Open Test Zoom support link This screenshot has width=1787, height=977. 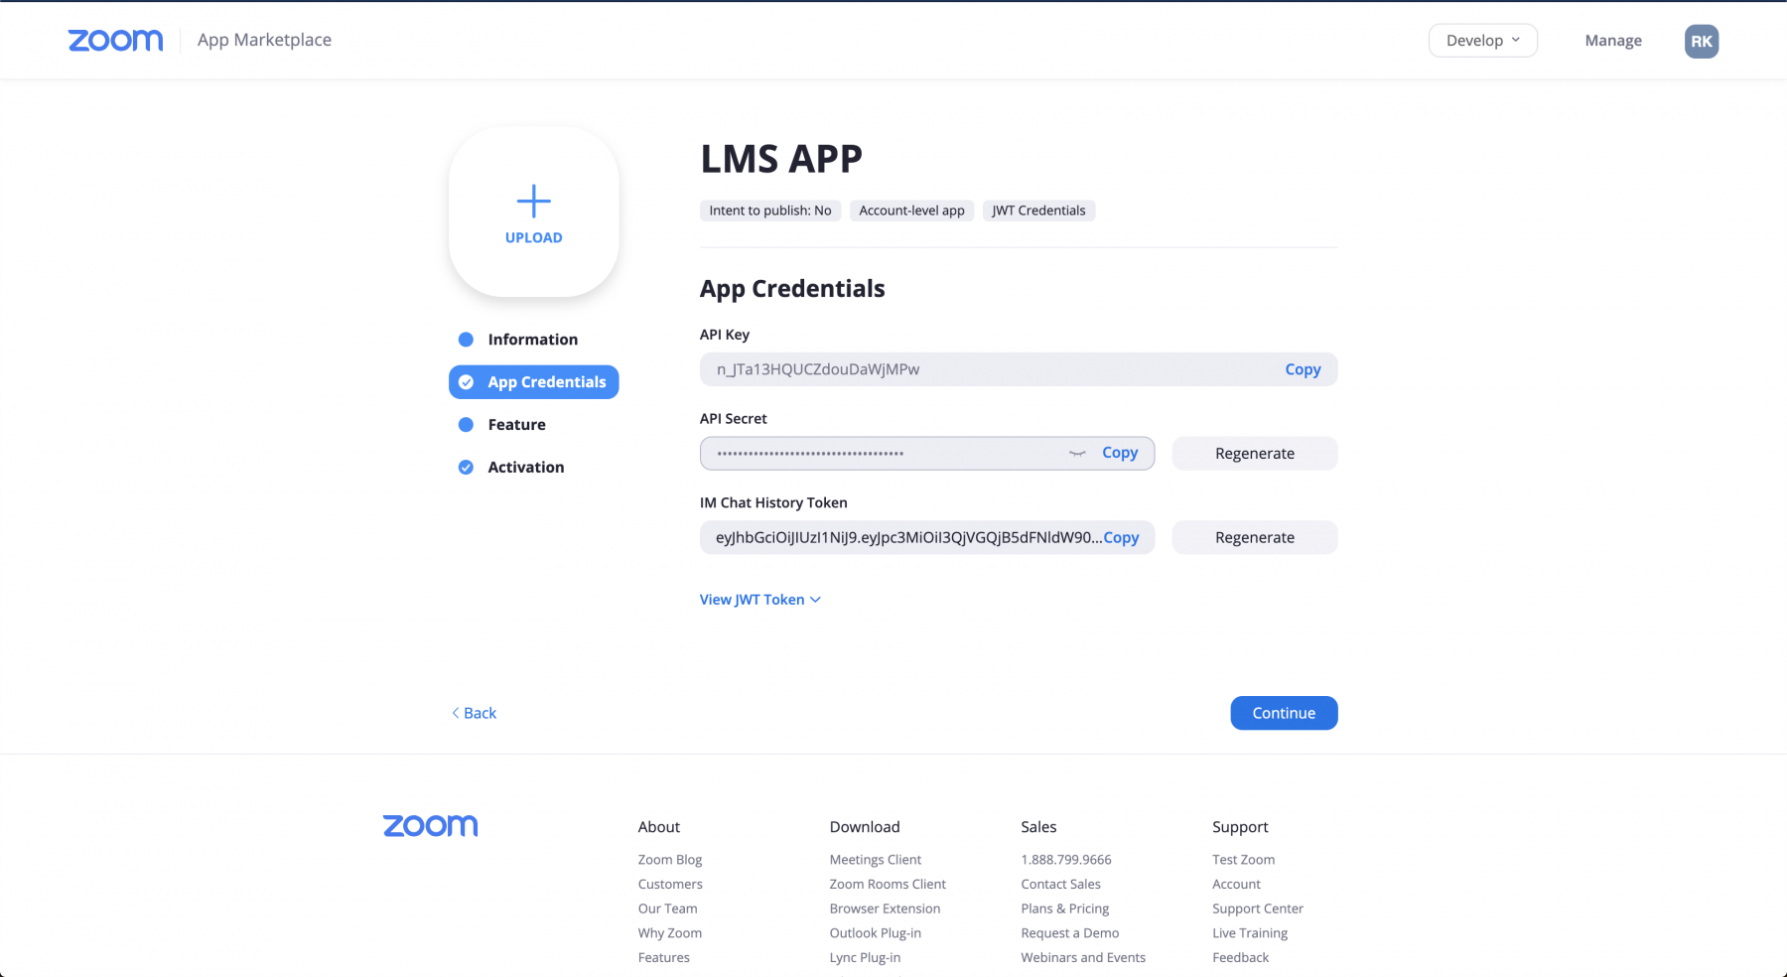pos(1244,860)
